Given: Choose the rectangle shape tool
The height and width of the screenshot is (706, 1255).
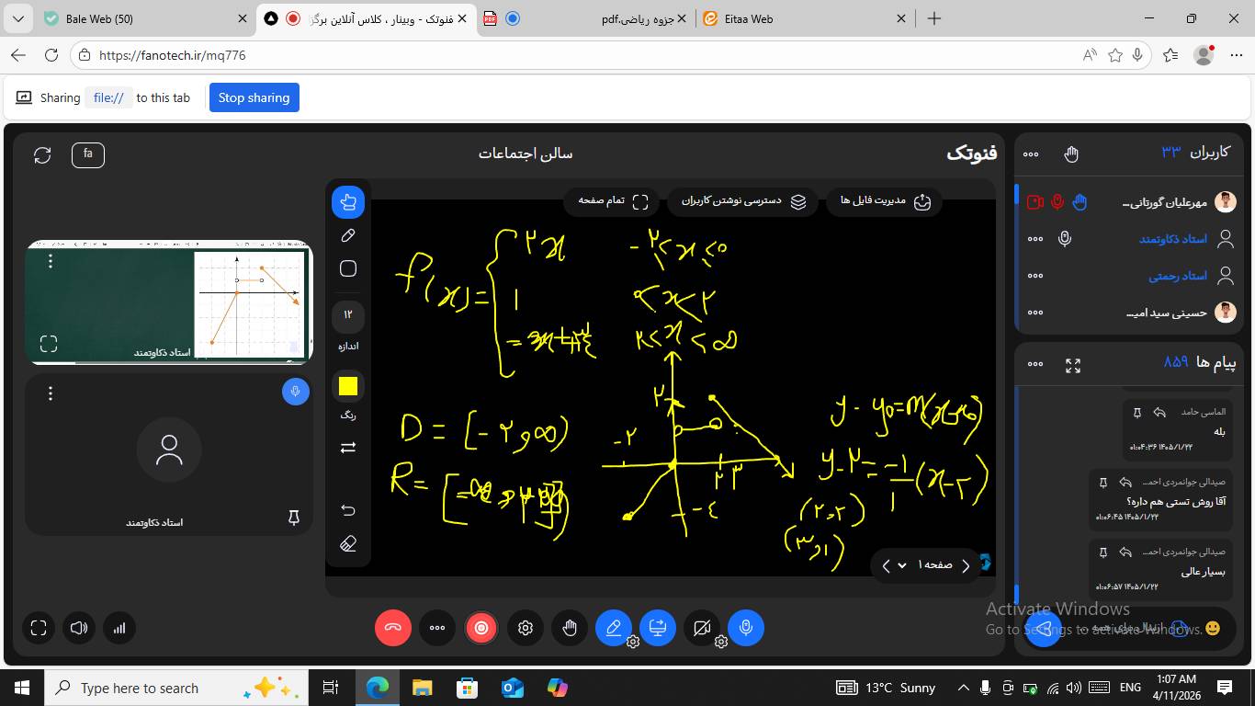Looking at the screenshot, I should pyautogui.click(x=348, y=268).
